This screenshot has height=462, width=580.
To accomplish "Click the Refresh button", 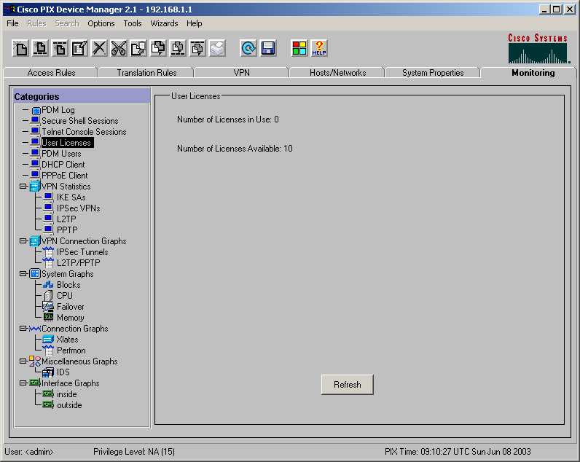I will [x=348, y=385].
